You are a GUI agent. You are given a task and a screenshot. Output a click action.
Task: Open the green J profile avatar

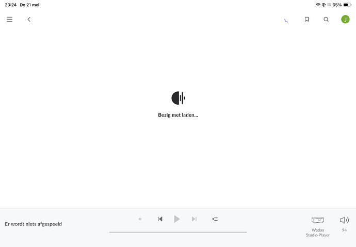(345, 19)
